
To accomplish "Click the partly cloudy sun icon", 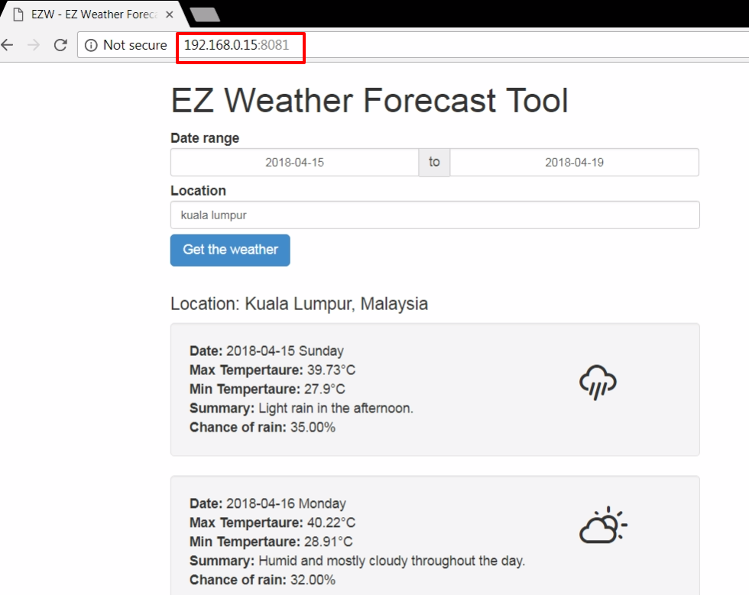I will 602,525.
